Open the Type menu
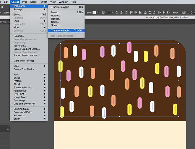 (x=25, y=2)
